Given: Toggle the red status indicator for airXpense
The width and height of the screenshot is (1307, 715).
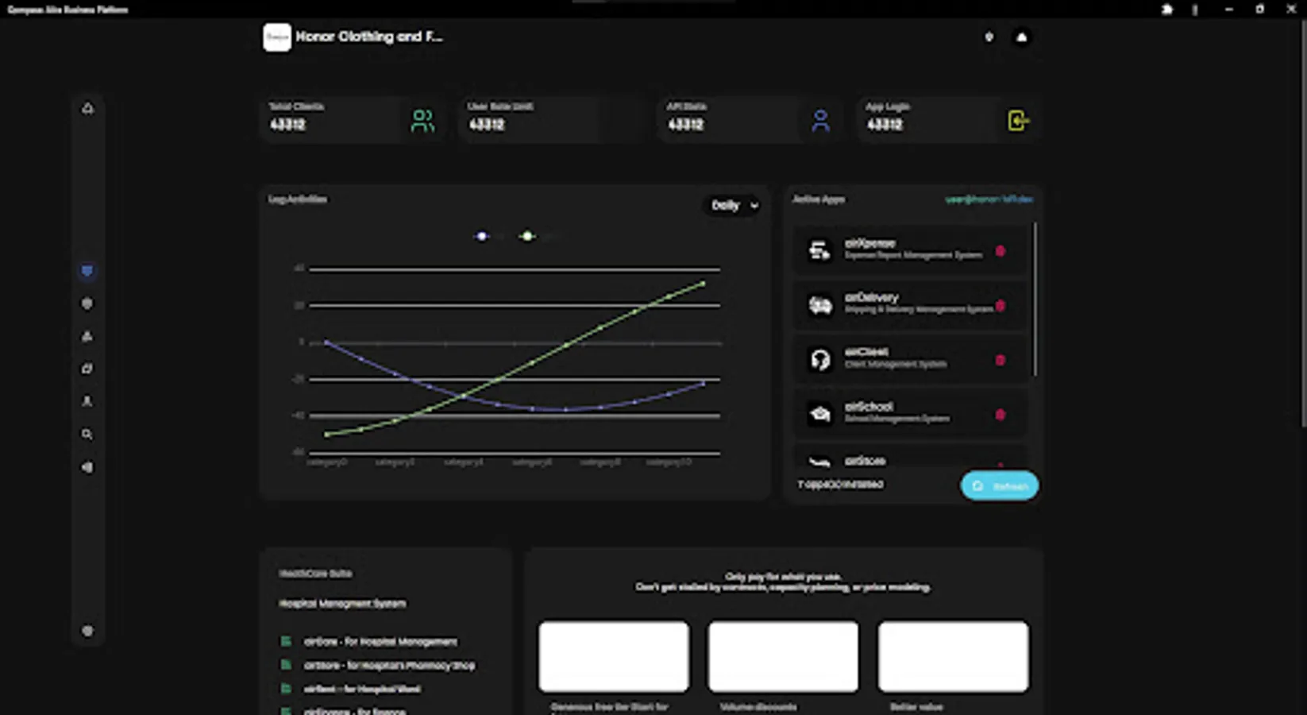Looking at the screenshot, I should point(1000,251).
